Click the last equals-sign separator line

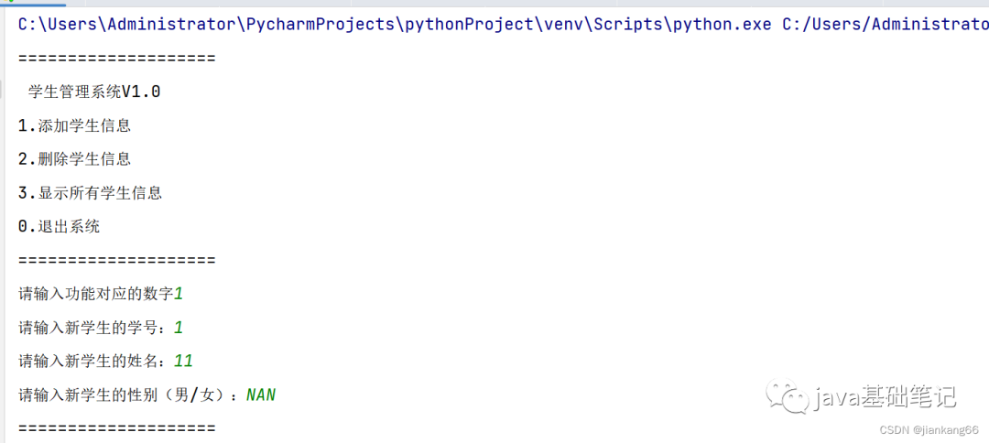(116, 428)
